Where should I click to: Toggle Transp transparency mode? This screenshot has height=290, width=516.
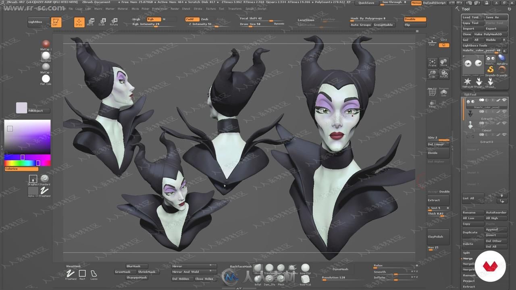[432, 104]
